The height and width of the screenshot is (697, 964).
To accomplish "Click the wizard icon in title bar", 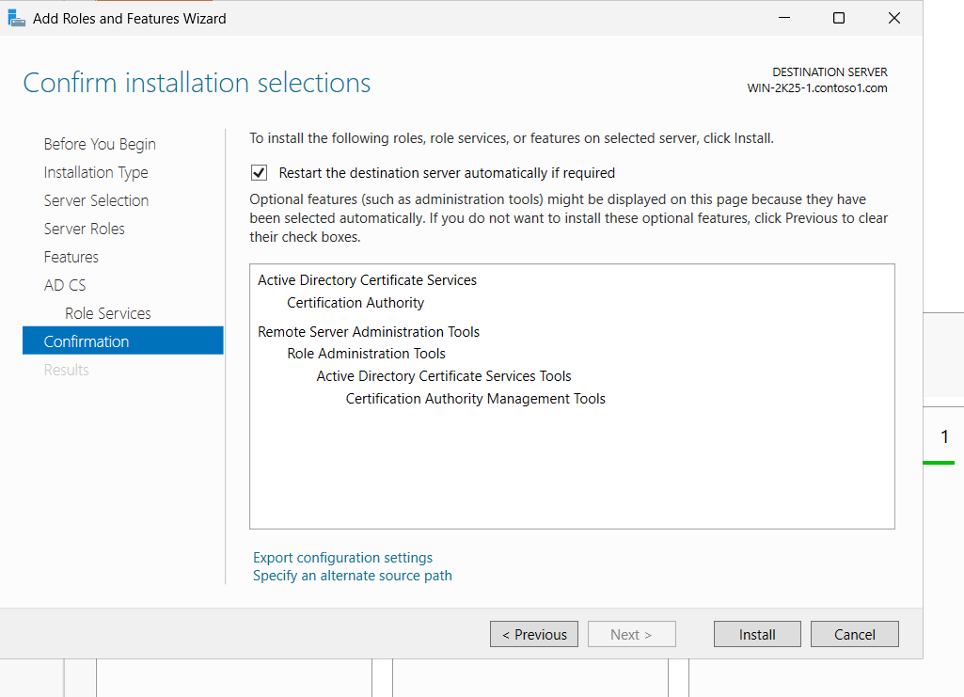I will (17, 19).
